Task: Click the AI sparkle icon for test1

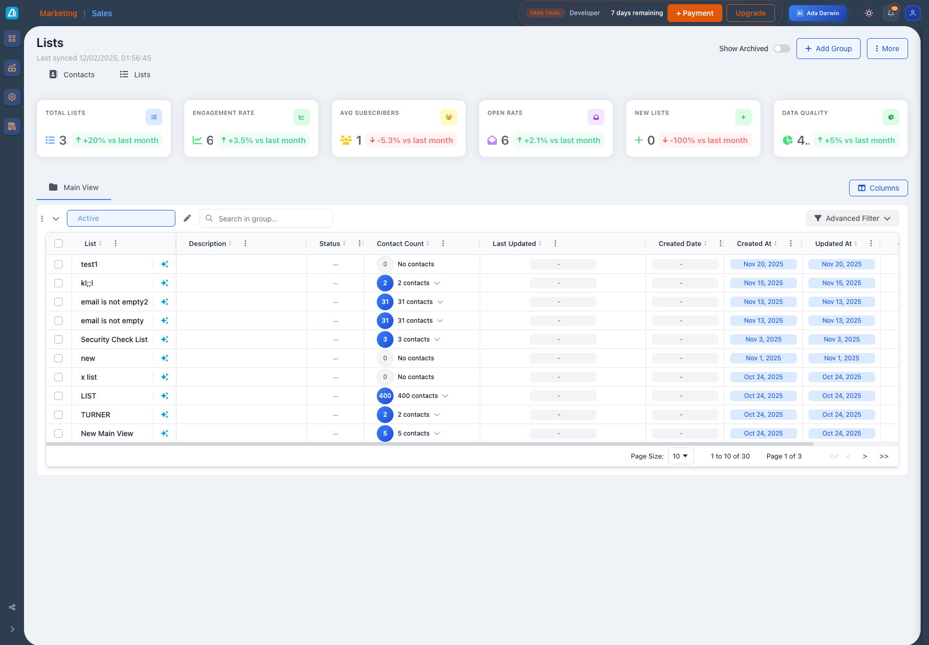Action: click(164, 264)
